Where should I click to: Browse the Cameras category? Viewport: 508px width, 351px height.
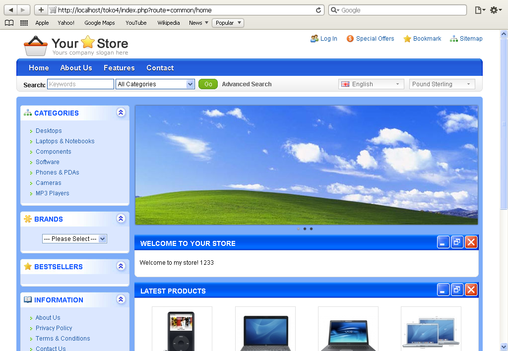pyautogui.click(x=49, y=182)
